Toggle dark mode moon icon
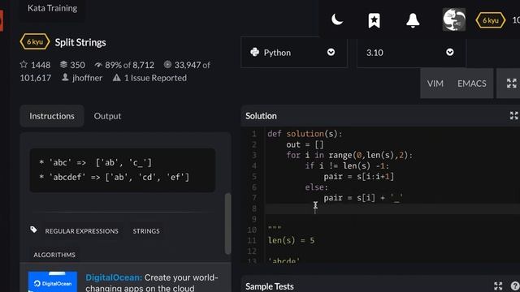 (337, 19)
